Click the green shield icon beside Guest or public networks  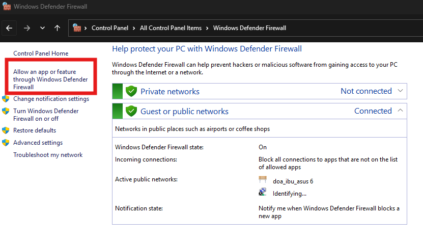[132, 111]
